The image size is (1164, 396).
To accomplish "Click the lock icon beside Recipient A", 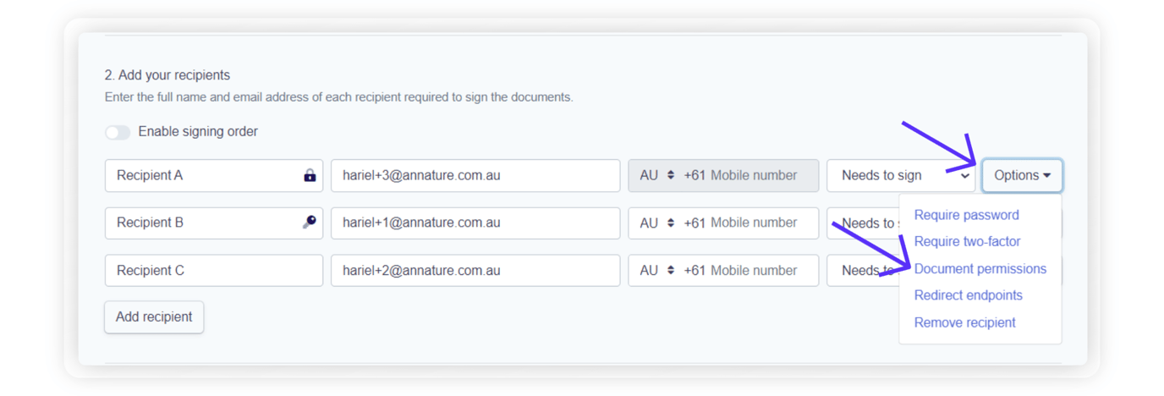I will (310, 176).
